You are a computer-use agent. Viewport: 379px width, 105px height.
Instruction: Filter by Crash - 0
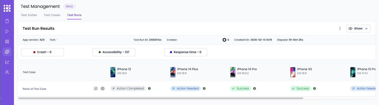point(42,52)
